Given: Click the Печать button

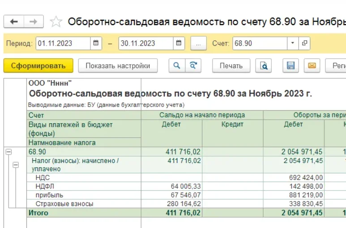Looking at the screenshot, I should click(x=231, y=66).
